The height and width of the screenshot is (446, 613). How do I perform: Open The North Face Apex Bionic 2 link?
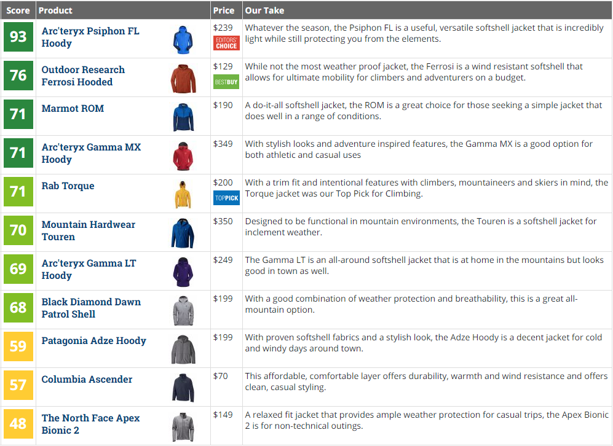pos(91,424)
